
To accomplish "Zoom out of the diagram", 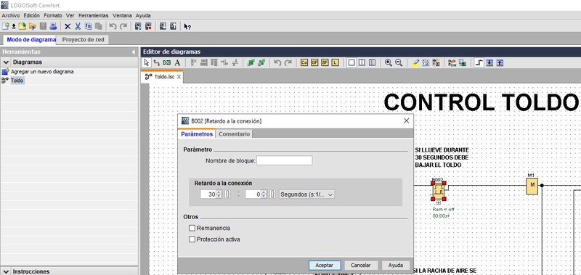I will point(399,62).
